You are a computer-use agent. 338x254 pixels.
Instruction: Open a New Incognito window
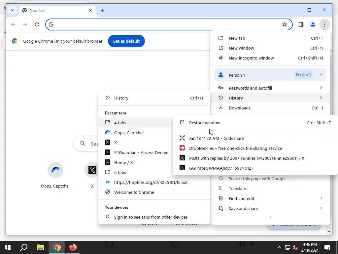click(x=270, y=58)
